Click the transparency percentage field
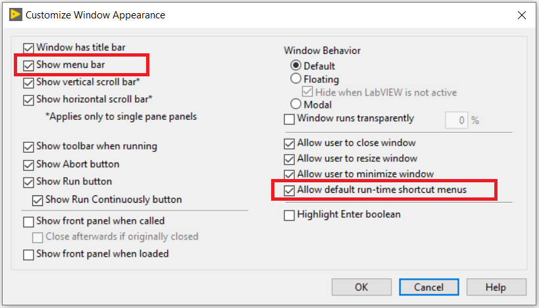Screen dimensions: 539x308 456,120
